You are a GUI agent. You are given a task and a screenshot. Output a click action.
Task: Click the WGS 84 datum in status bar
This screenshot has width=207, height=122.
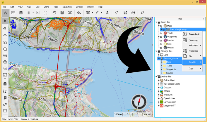[x=34, y=119]
